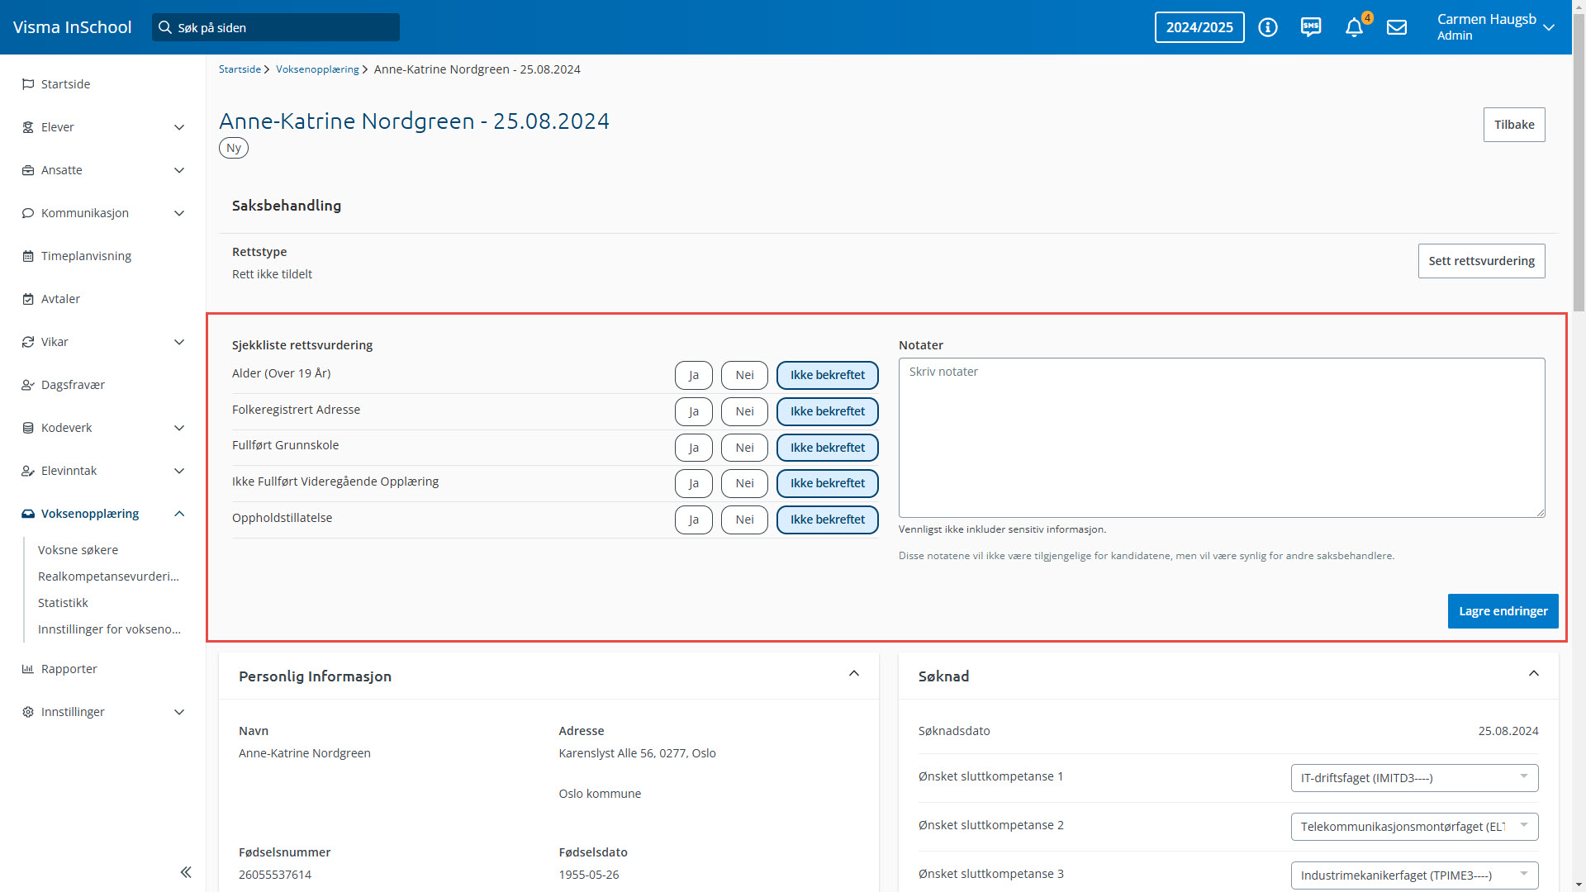Click the Rapporter chart icon
The width and height of the screenshot is (1586, 892).
click(28, 669)
